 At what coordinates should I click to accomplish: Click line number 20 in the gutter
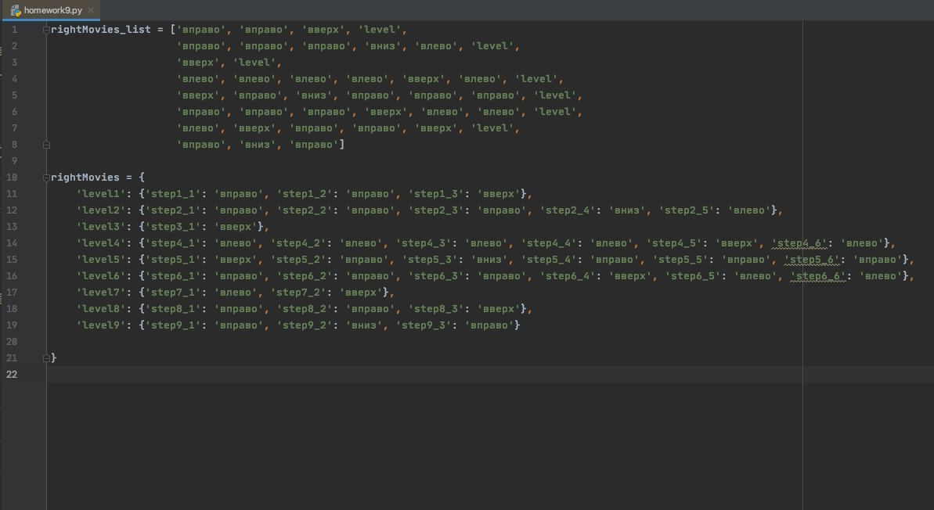tap(12, 342)
